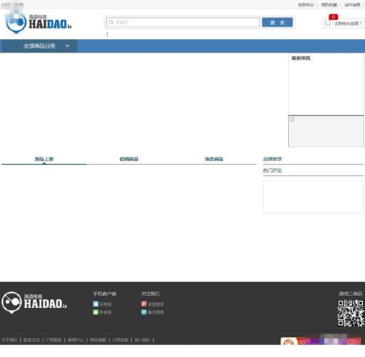Open 新闻中心 footer link
365x357 pixels.
76,340
